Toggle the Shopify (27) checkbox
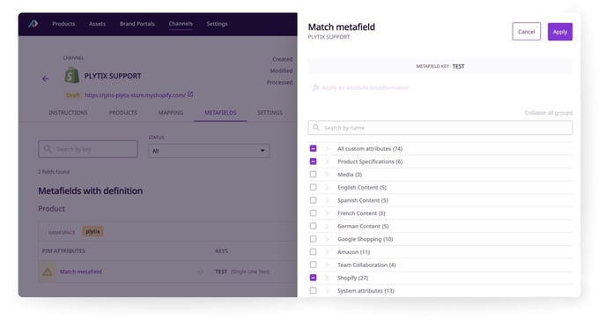606x321 pixels. (313, 278)
